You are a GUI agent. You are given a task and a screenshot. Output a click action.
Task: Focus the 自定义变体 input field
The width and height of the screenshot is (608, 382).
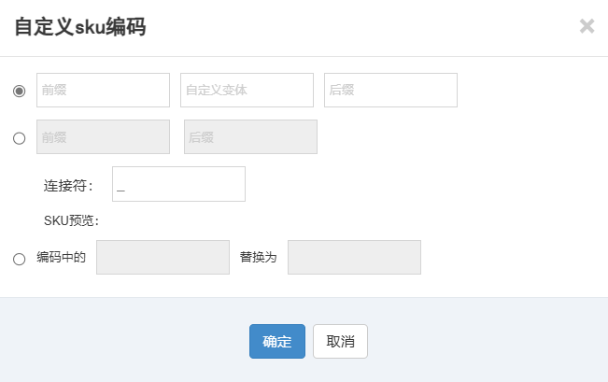tap(247, 90)
